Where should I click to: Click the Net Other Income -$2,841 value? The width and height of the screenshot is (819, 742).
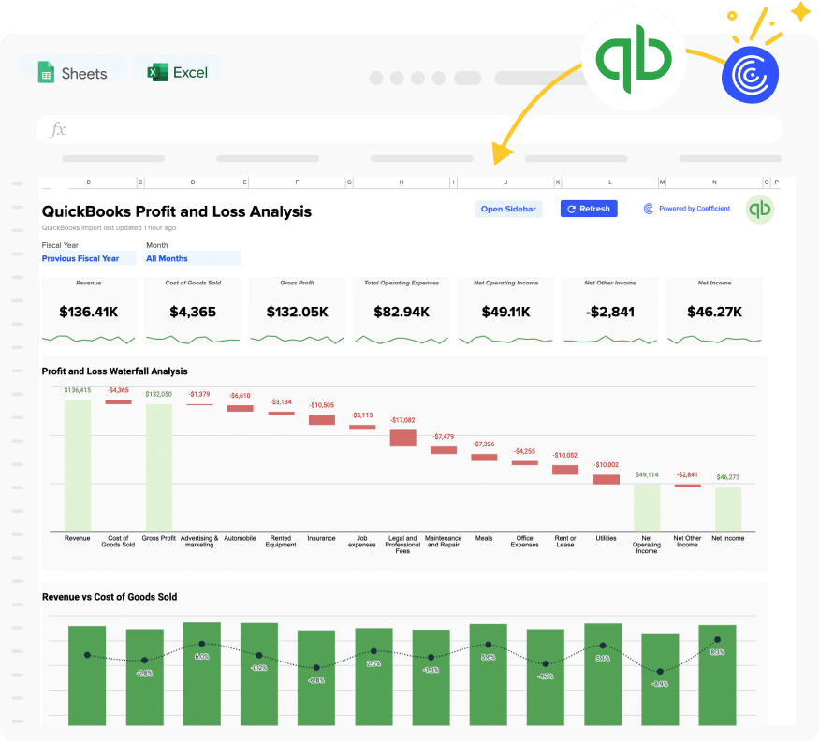coord(610,312)
